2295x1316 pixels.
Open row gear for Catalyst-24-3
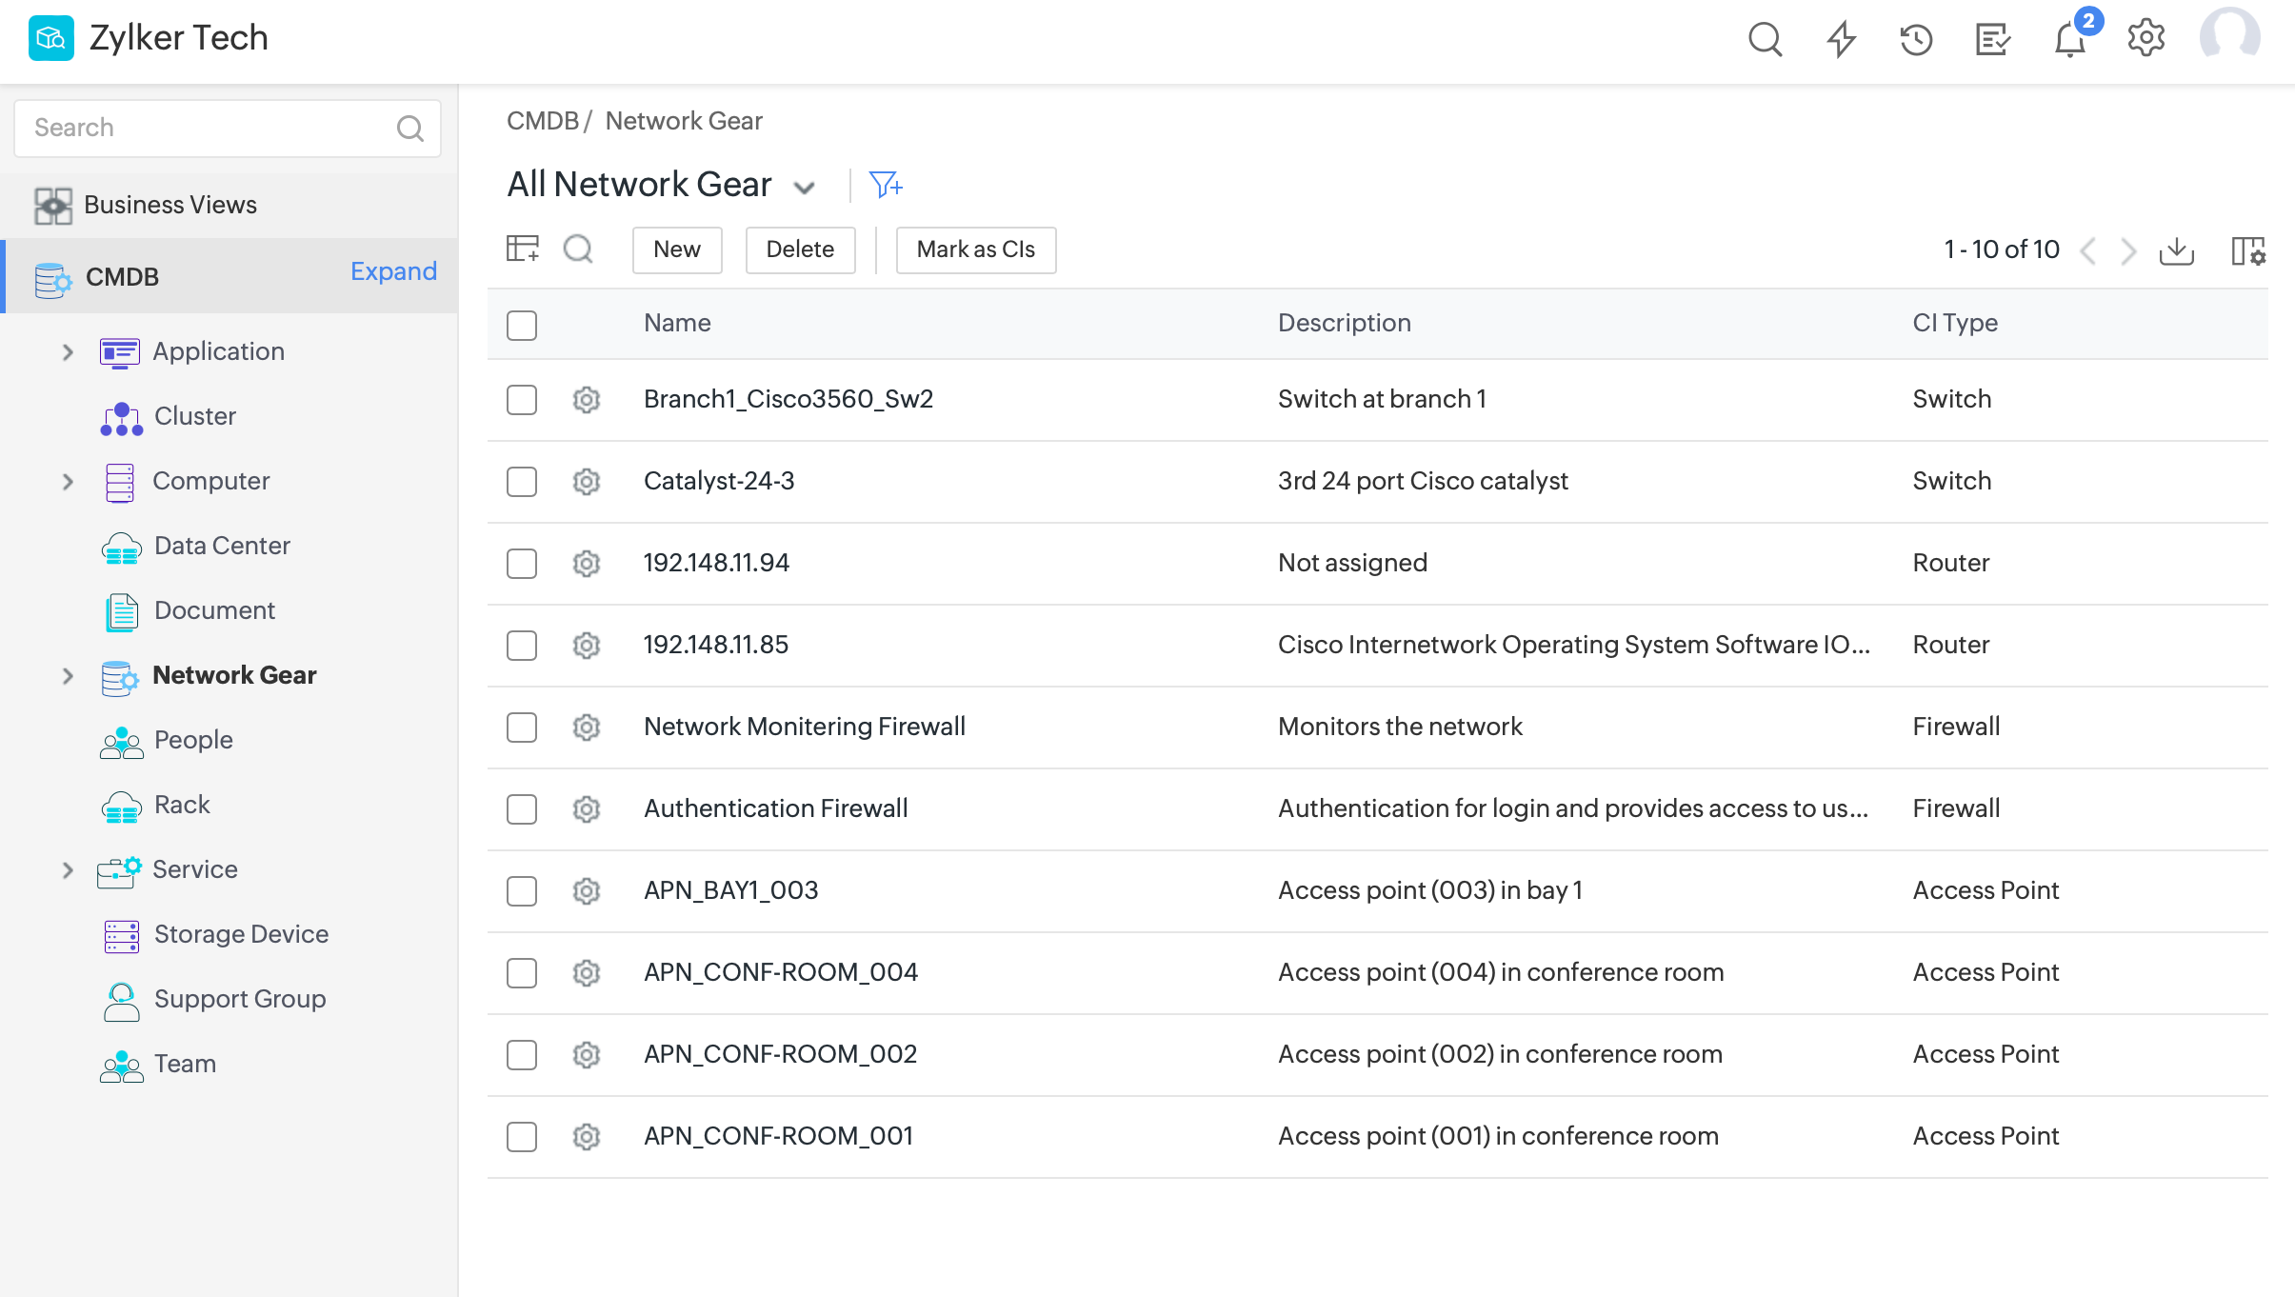click(x=587, y=482)
